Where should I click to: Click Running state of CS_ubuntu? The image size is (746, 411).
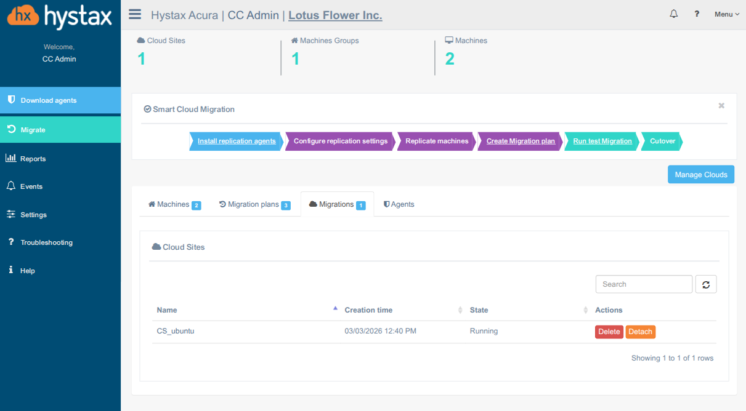pyautogui.click(x=484, y=331)
